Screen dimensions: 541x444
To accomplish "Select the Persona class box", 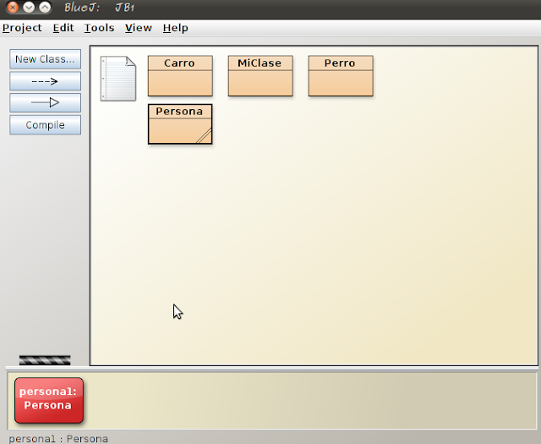I will click(180, 124).
